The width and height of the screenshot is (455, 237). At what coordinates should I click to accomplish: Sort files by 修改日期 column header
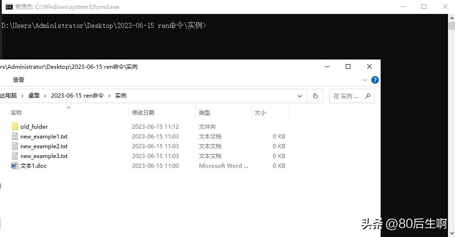pos(143,113)
